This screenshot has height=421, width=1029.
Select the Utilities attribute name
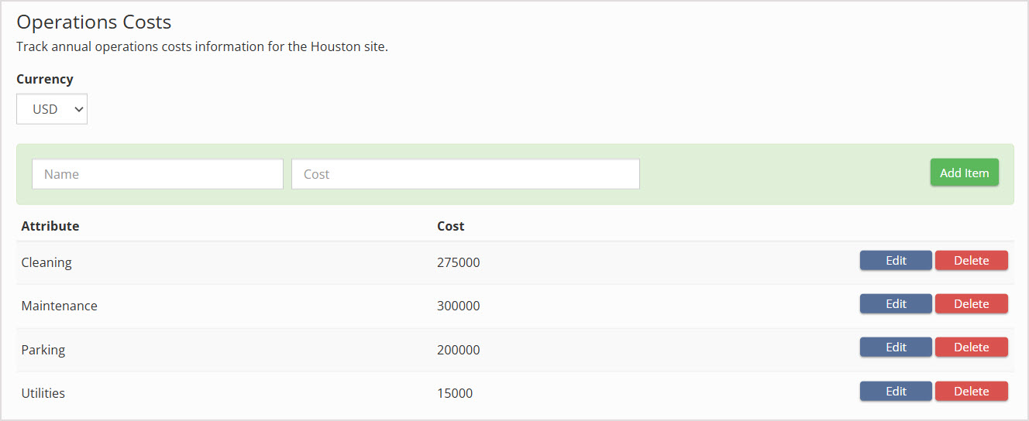point(43,393)
